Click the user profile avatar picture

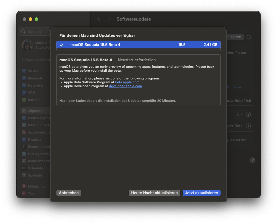coord(27,45)
